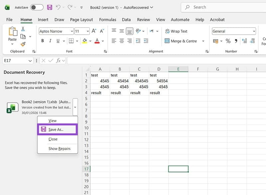Select the Percent Style number format
Image resolution: width=266 pixels, height=195 pixels.
pos(228,41)
